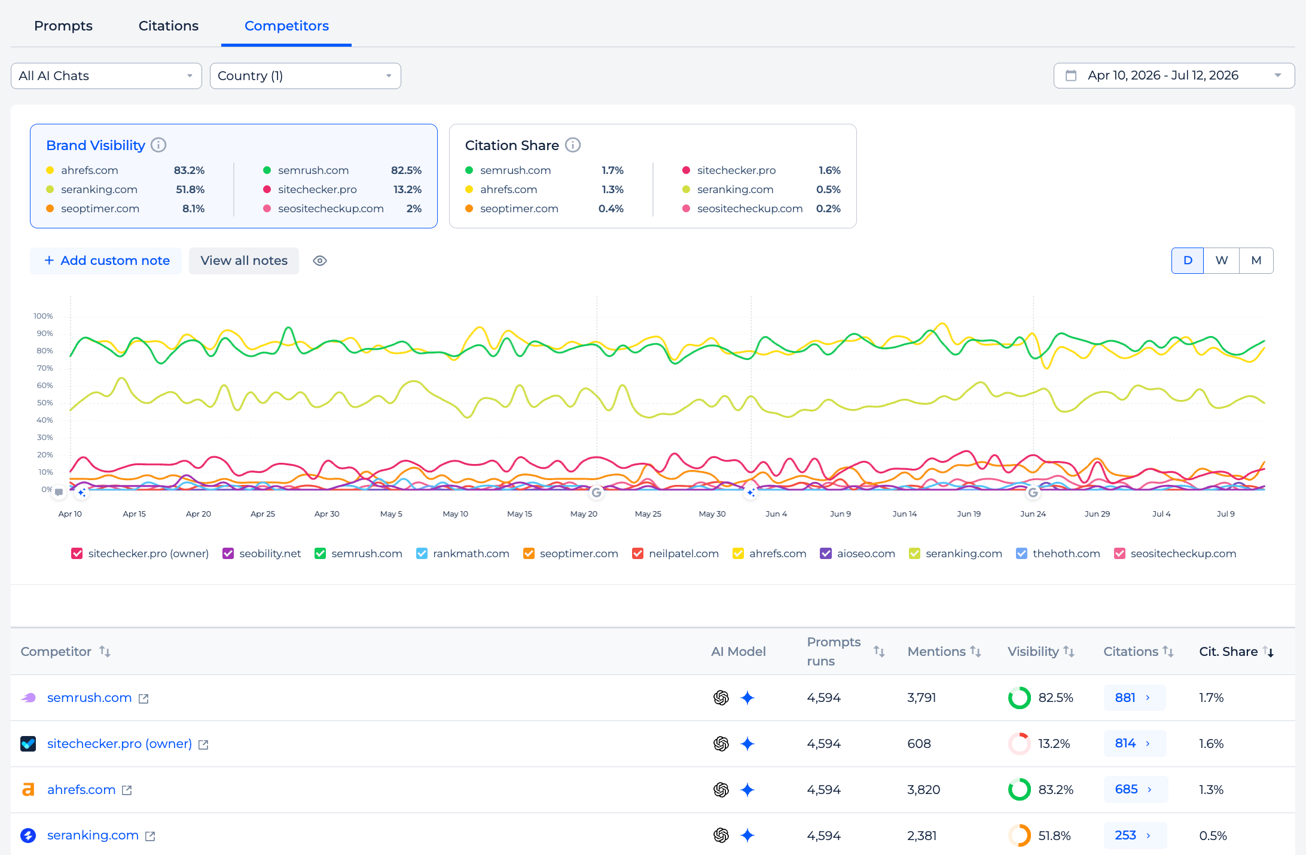Switch to the Citations tab
This screenshot has height=855, width=1306.
coord(169,26)
